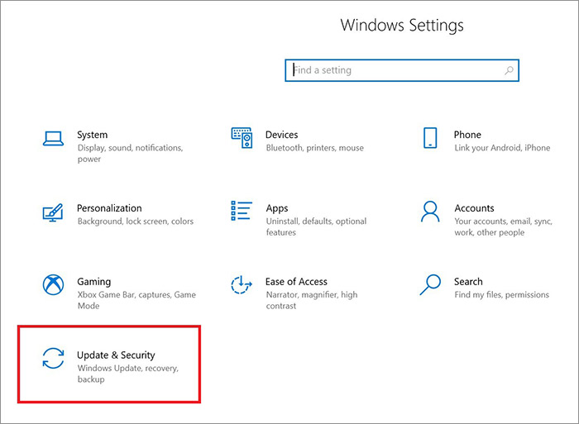This screenshot has height=424, width=579.
Task: Click 'Narrator, magnifier, high contrast' description
Action: point(312,300)
